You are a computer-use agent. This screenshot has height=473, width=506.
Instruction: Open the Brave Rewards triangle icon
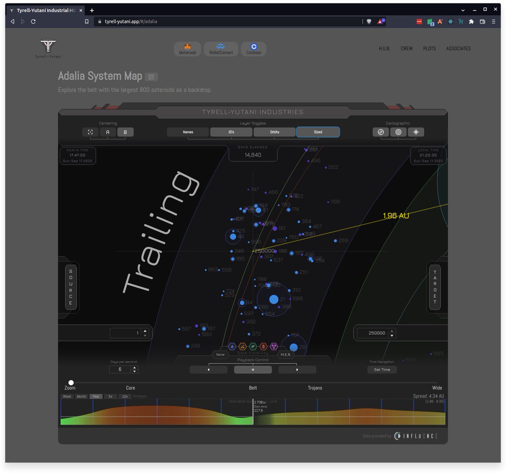(x=380, y=21)
